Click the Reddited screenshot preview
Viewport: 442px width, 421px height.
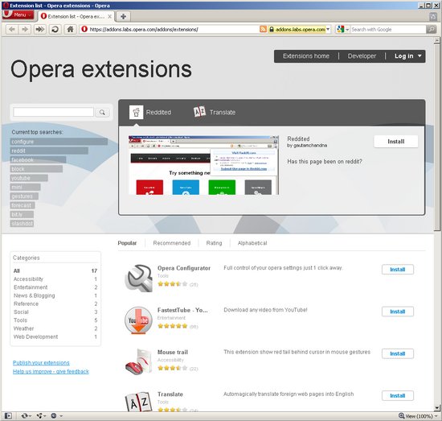point(203,165)
